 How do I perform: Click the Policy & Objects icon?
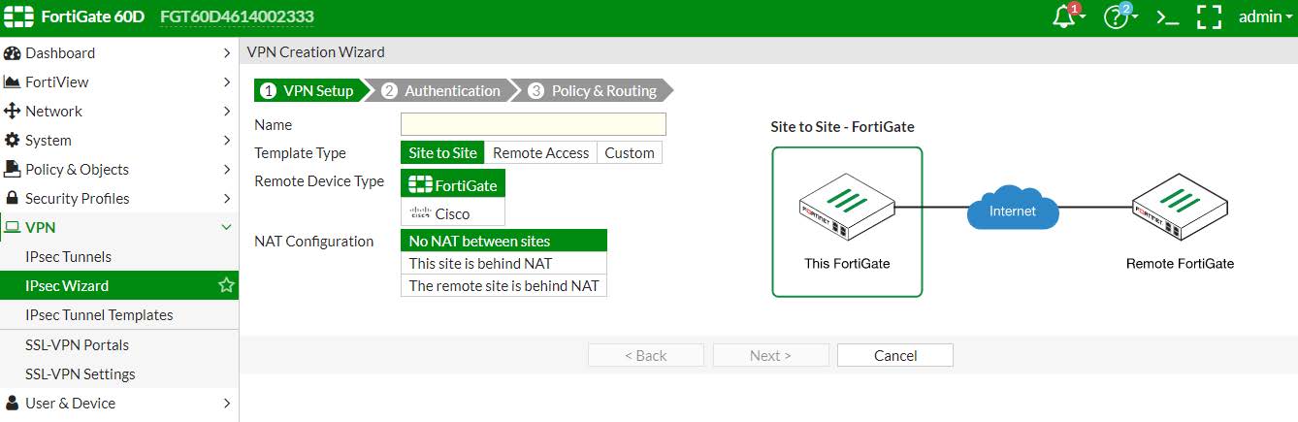pos(13,169)
